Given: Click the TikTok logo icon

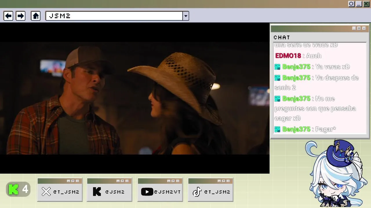Looking at the screenshot, I should (197, 192).
